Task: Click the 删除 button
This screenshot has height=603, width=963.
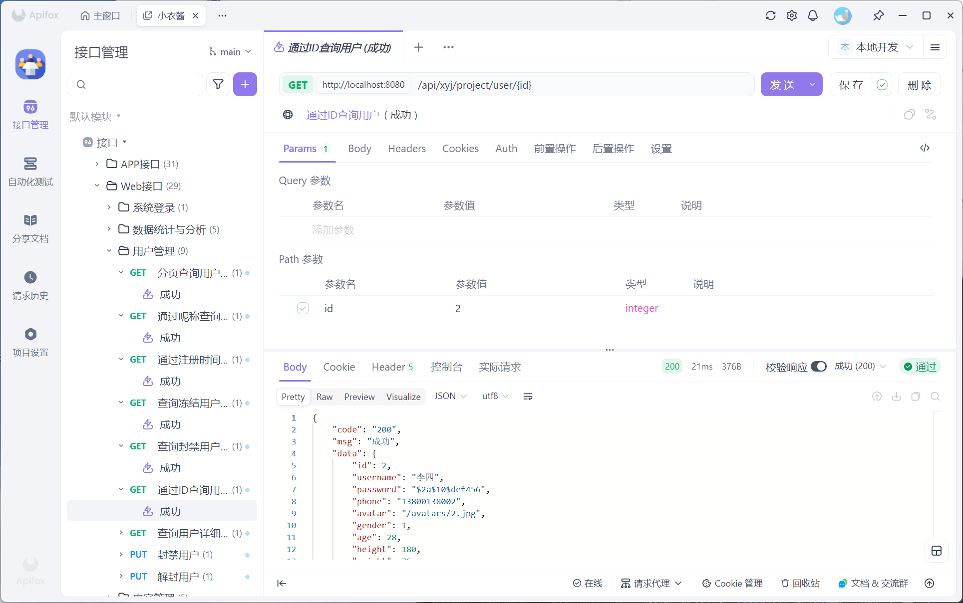Action: (919, 85)
